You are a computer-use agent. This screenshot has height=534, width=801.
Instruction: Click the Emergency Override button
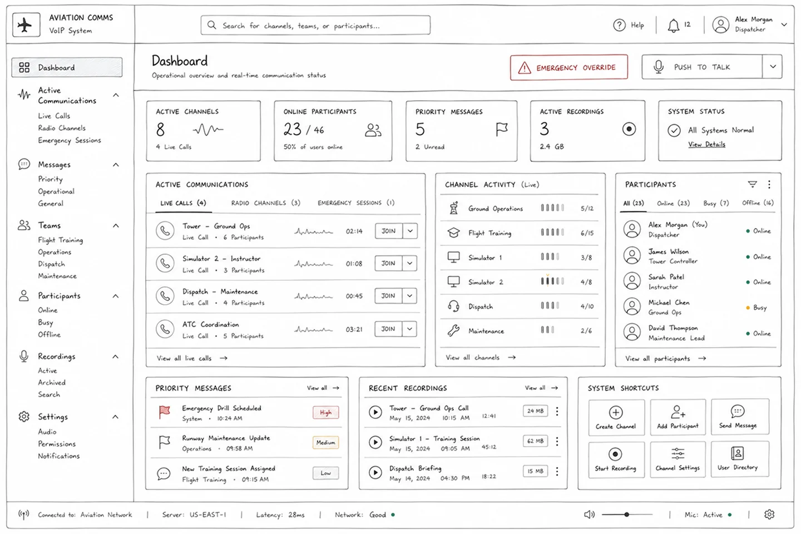[568, 67]
